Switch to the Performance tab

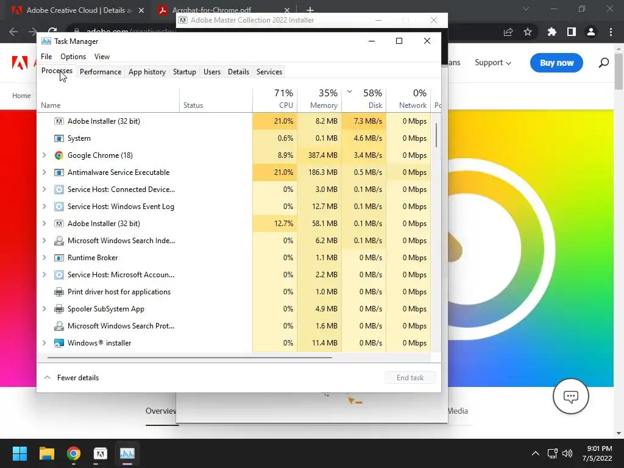point(101,72)
